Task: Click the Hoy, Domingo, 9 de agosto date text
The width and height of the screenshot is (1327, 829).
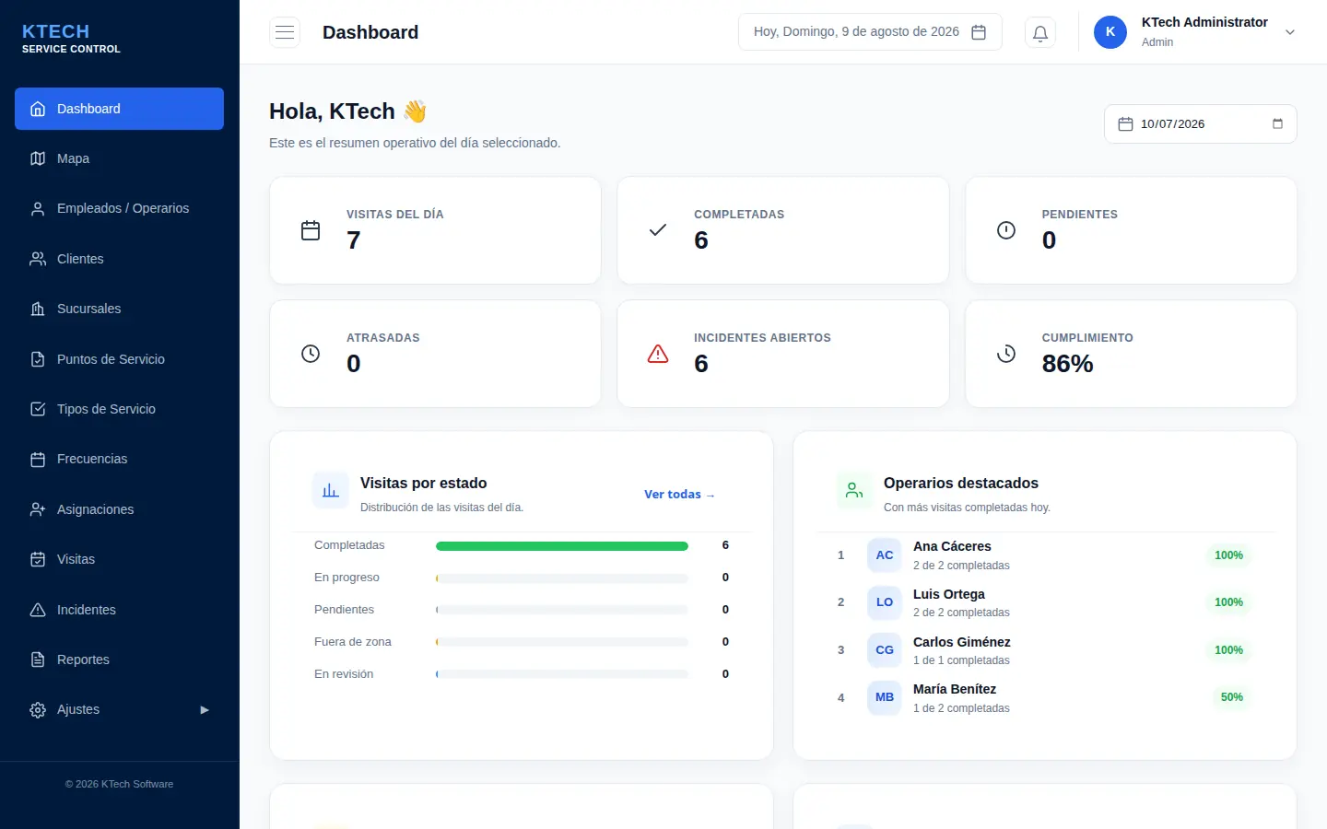Action: 856,31
